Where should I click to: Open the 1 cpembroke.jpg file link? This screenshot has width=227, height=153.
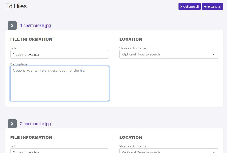pos(35,26)
